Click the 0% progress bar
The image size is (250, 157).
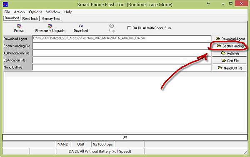[125, 137]
